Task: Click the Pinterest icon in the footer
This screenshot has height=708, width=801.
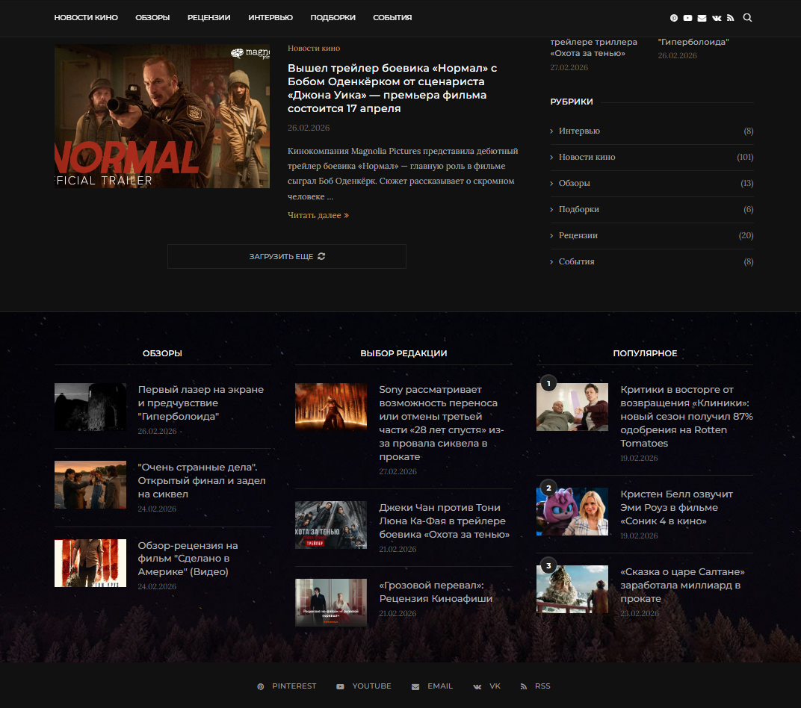Action: pyautogui.click(x=261, y=686)
